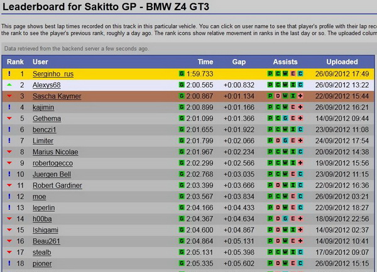Image resolution: width=377 pixels, height=272 pixels.
Task: Click rank number 1 to see previous rank
Action: tap(22, 74)
